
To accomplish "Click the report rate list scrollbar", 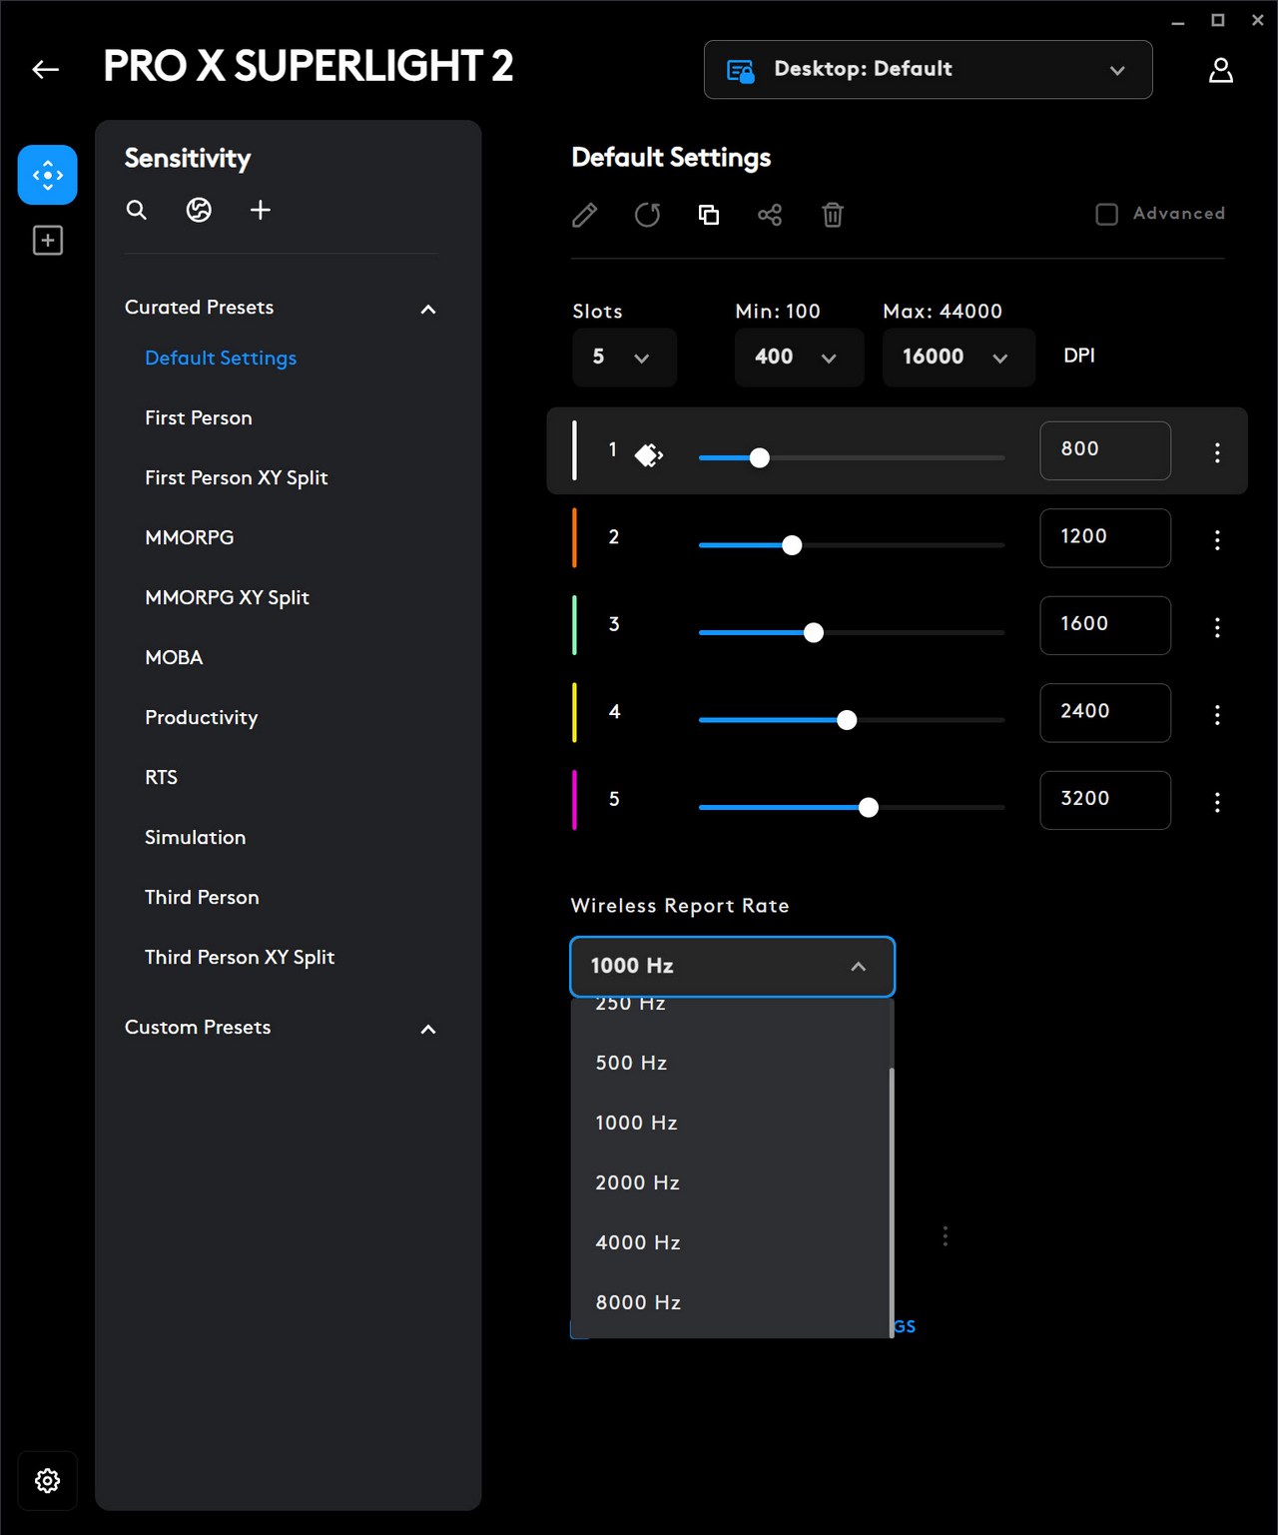I will point(892,1202).
